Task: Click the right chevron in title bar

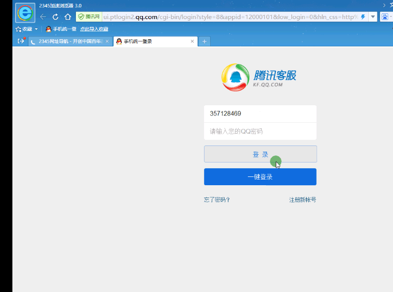Action: click(384, 5)
